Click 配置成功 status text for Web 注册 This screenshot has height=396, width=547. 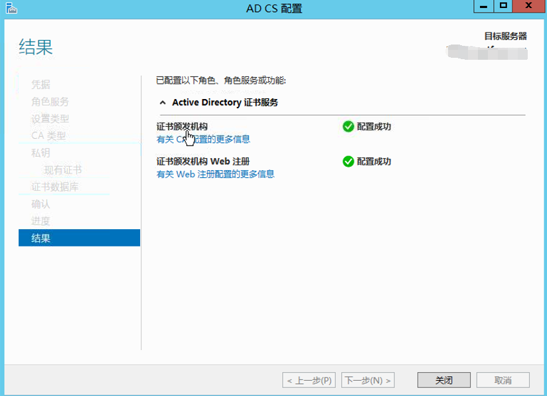pos(374,161)
